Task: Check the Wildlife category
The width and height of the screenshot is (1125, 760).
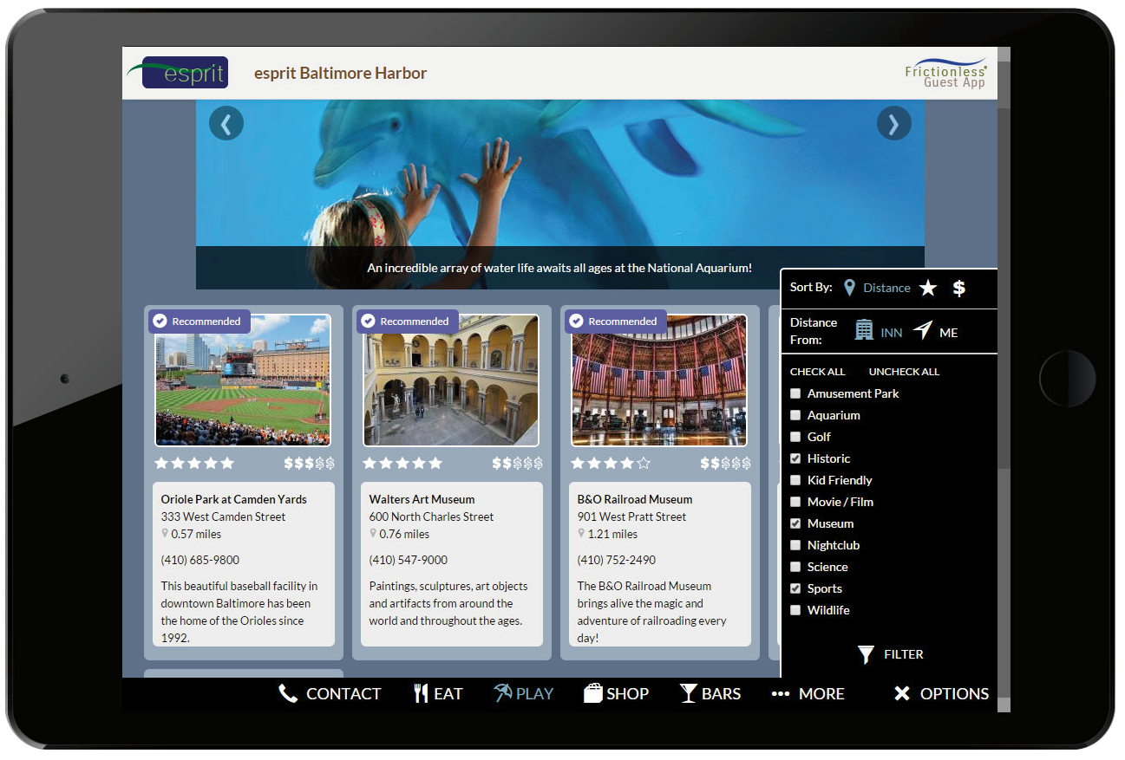Action: (x=795, y=610)
